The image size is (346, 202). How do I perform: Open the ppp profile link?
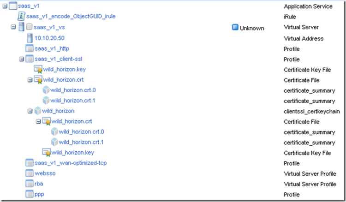39,195
